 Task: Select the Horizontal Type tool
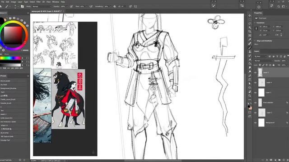coord(250,80)
